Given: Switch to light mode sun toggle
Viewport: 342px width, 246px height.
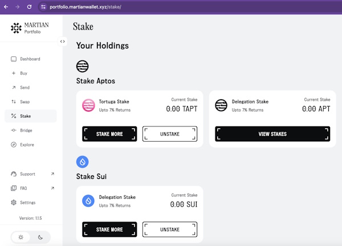Looking at the screenshot, I should 21,237.
